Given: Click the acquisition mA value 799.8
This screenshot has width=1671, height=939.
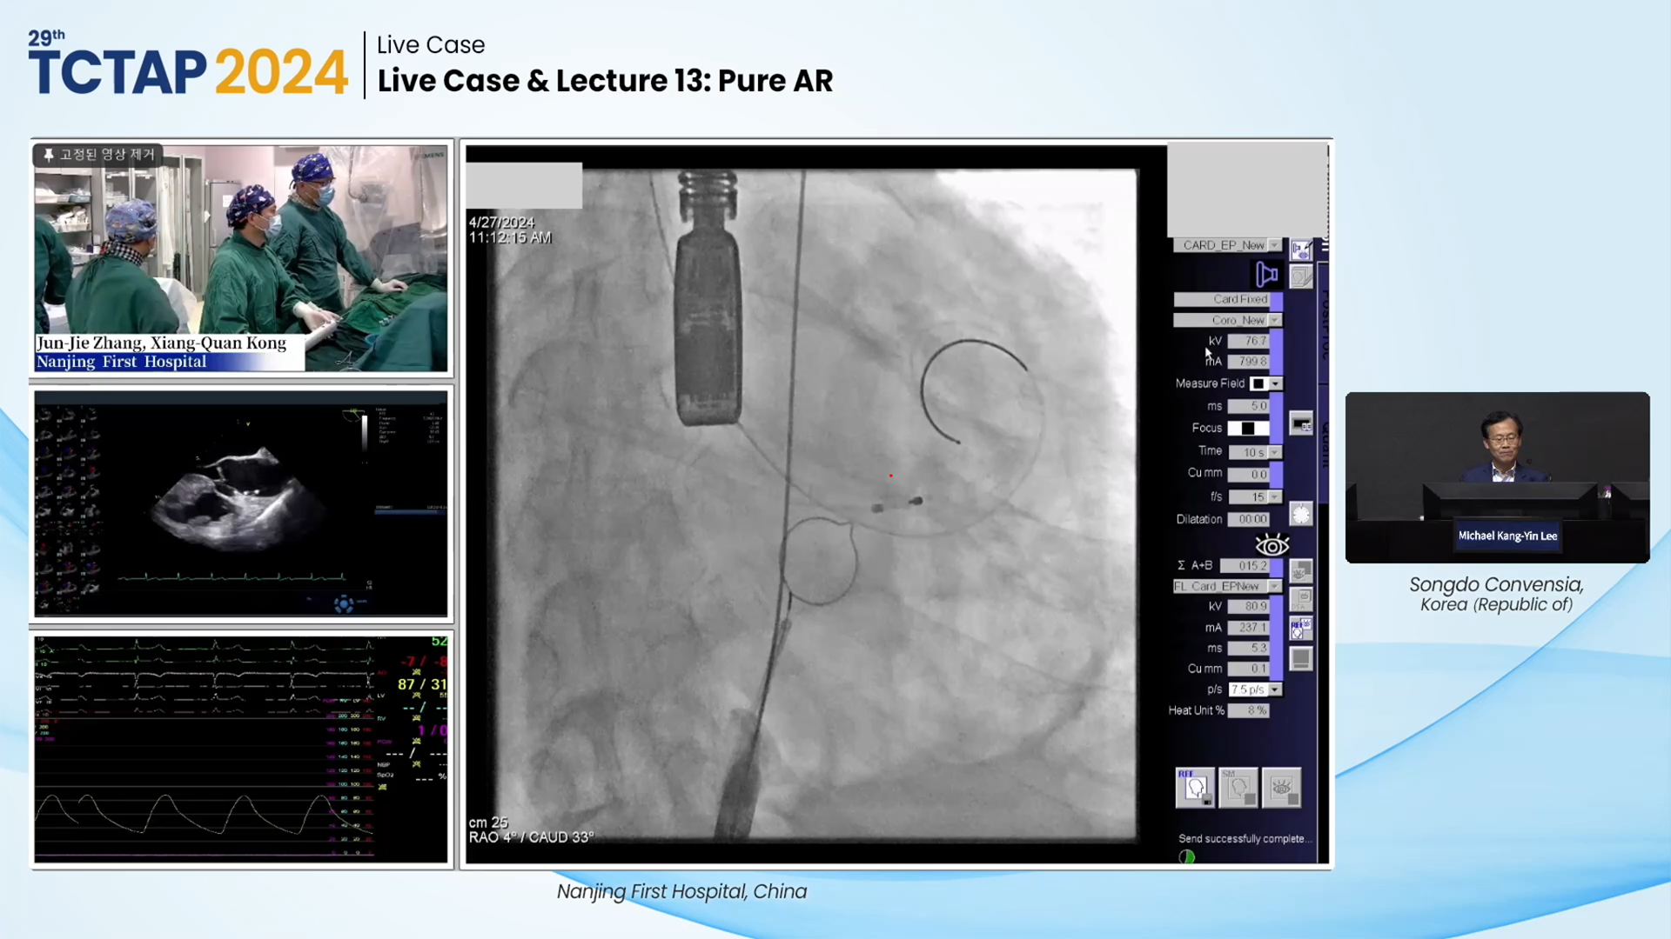Looking at the screenshot, I should point(1248,361).
